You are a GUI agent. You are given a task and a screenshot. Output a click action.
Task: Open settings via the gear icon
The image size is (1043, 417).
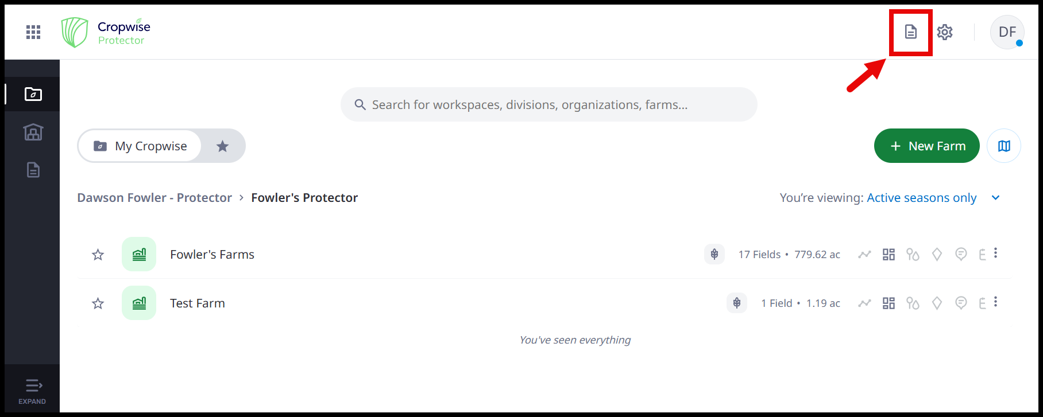click(945, 32)
